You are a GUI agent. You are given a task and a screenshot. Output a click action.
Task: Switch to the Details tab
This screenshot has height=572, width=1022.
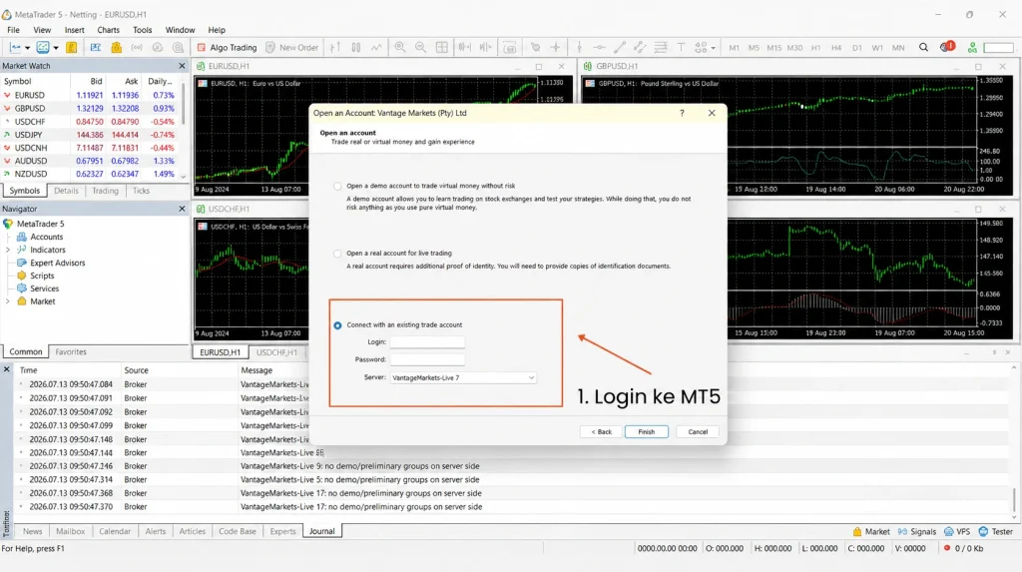click(66, 191)
